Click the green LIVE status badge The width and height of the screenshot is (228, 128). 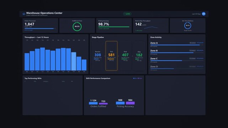coord(127,14)
